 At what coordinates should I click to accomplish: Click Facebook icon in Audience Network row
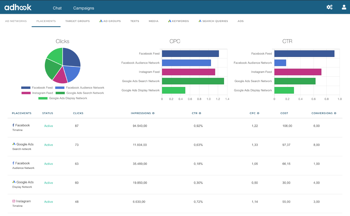13,163
